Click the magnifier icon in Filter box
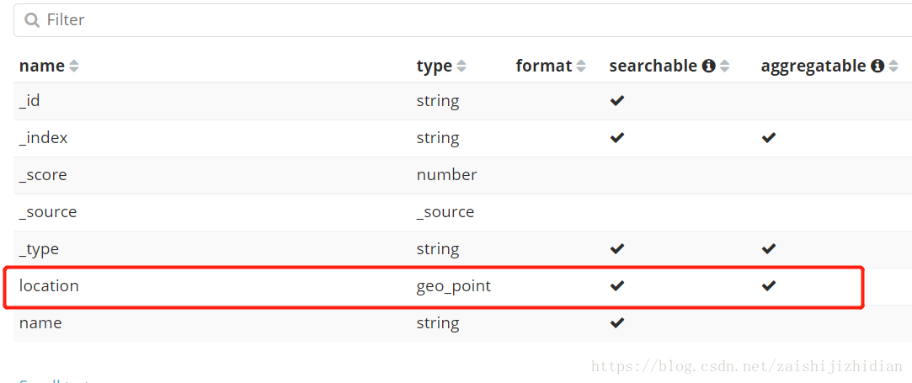 coord(32,20)
